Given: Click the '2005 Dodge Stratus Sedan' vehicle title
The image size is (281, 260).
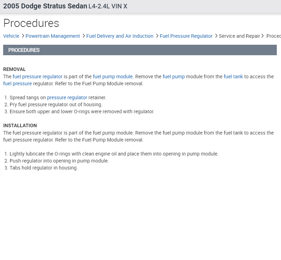Looking at the screenshot, I should 45,6.
